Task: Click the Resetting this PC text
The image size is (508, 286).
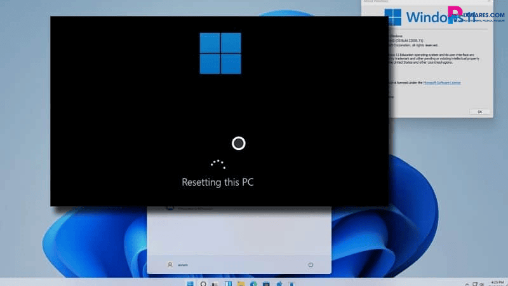Action: (x=218, y=182)
